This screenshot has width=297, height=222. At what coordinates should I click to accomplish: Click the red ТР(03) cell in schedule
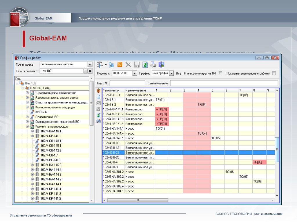tap(259, 162)
